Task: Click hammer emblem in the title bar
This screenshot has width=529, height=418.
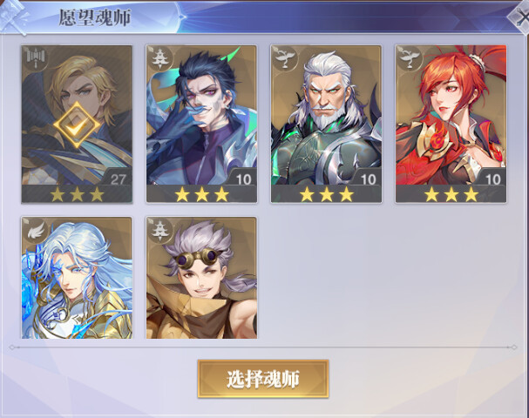Action: coord(13,17)
